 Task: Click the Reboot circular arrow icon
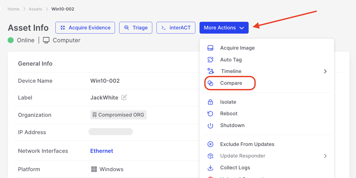click(x=210, y=114)
